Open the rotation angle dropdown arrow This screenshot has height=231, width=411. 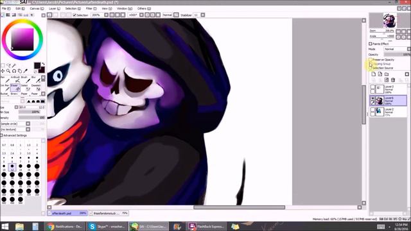tap(141, 15)
